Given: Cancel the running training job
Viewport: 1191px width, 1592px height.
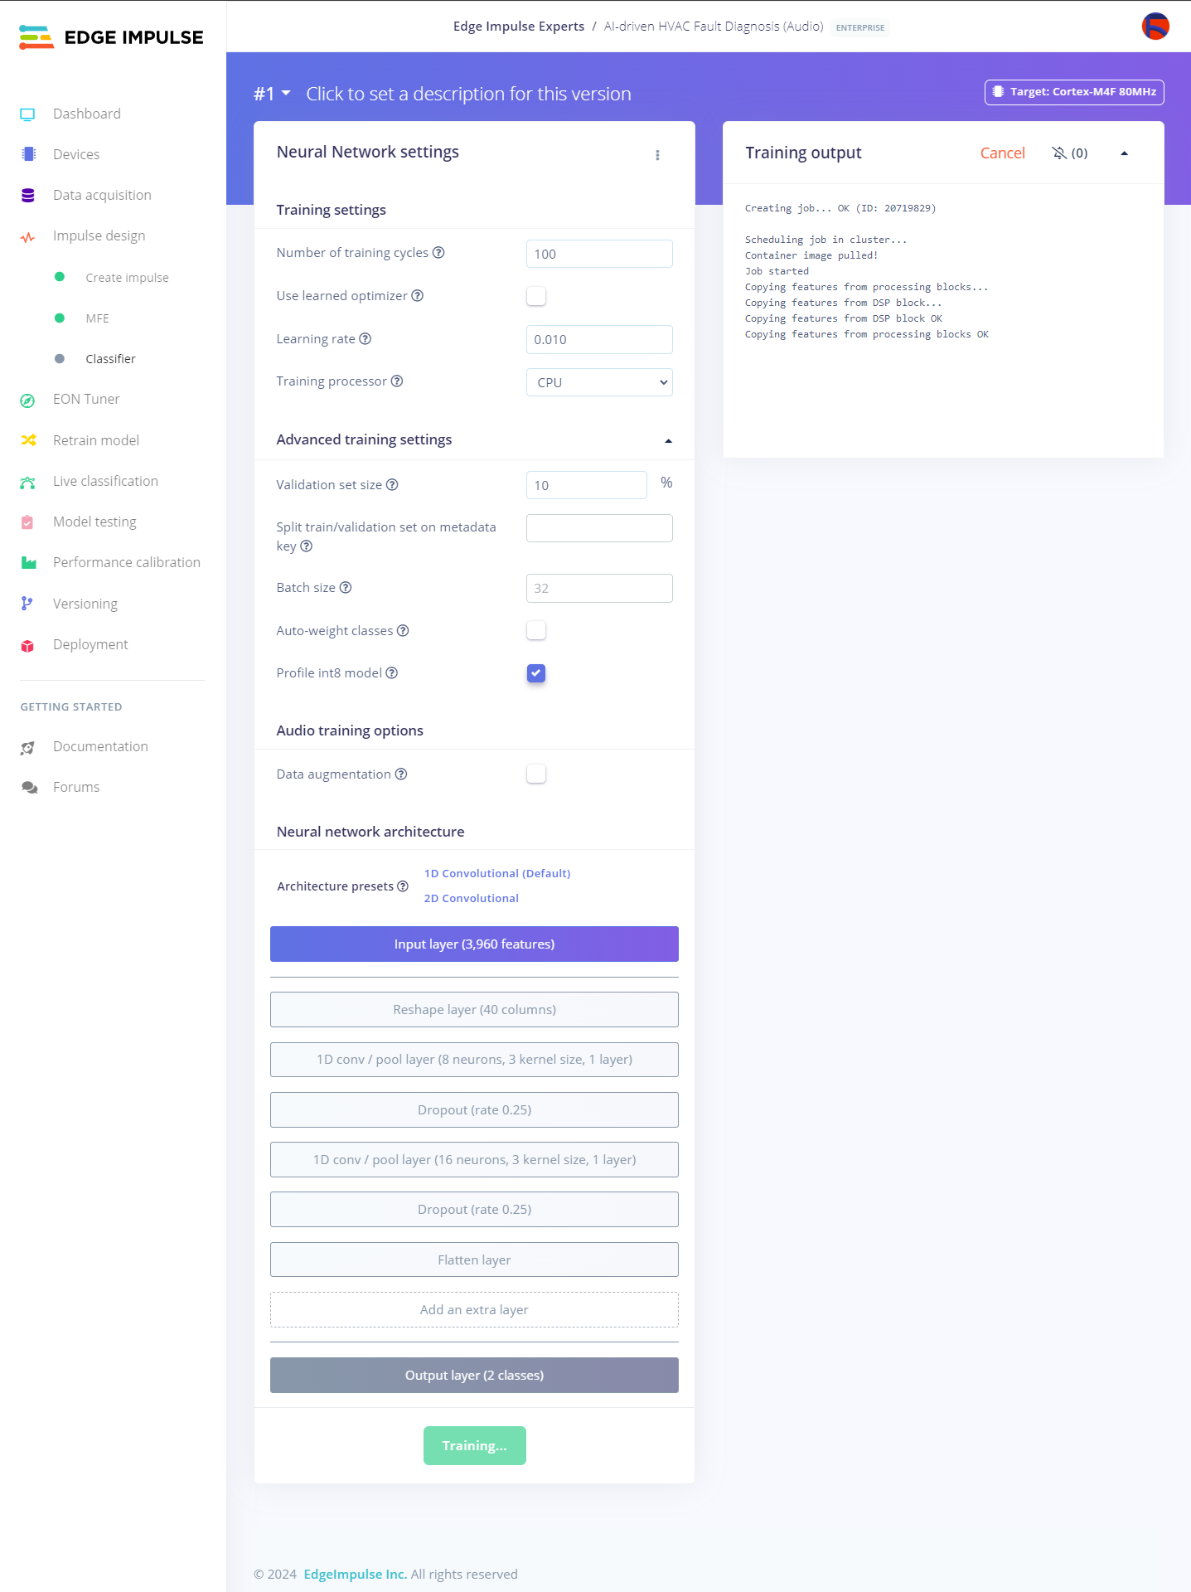Looking at the screenshot, I should (1002, 153).
